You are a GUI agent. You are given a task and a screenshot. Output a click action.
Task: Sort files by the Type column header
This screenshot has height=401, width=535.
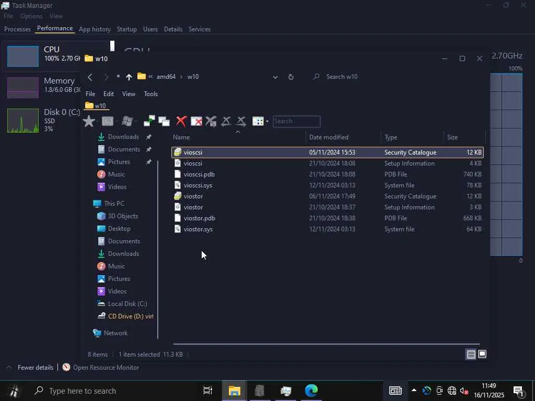point(412,137)
